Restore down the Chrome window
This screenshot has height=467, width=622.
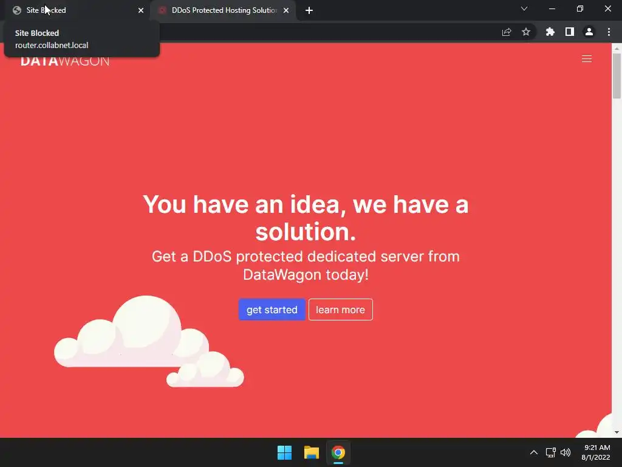click(580, 9)
